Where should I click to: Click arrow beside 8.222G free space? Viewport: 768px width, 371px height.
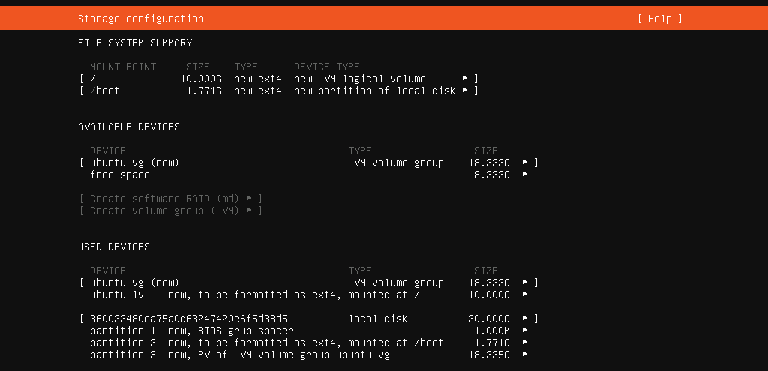click(x=526, y=175)
